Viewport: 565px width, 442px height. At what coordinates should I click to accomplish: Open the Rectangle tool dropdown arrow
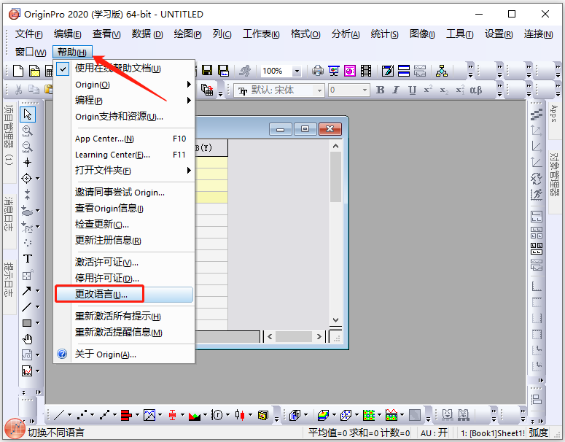[38, 323]
